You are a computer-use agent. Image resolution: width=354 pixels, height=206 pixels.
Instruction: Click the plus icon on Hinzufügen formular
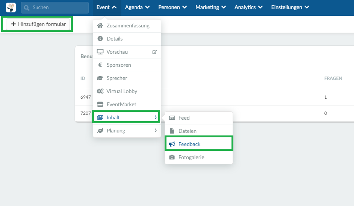click(13, 24)
